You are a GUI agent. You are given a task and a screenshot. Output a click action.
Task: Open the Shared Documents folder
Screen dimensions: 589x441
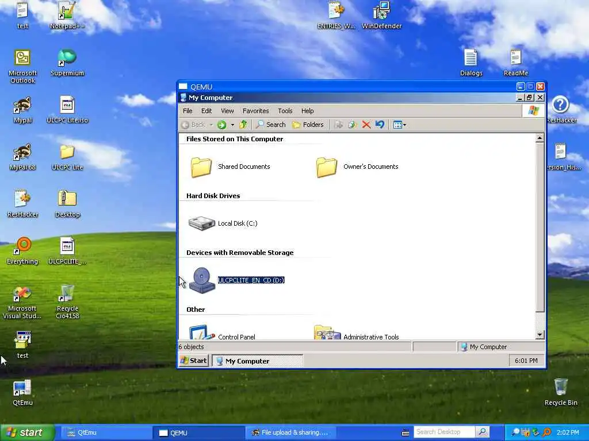point(230,167)
